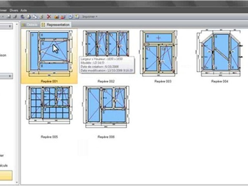Click the Repère 001 label
Image resolution: width=248 pixels, height=186 pixels.
[x=49, y=81]
